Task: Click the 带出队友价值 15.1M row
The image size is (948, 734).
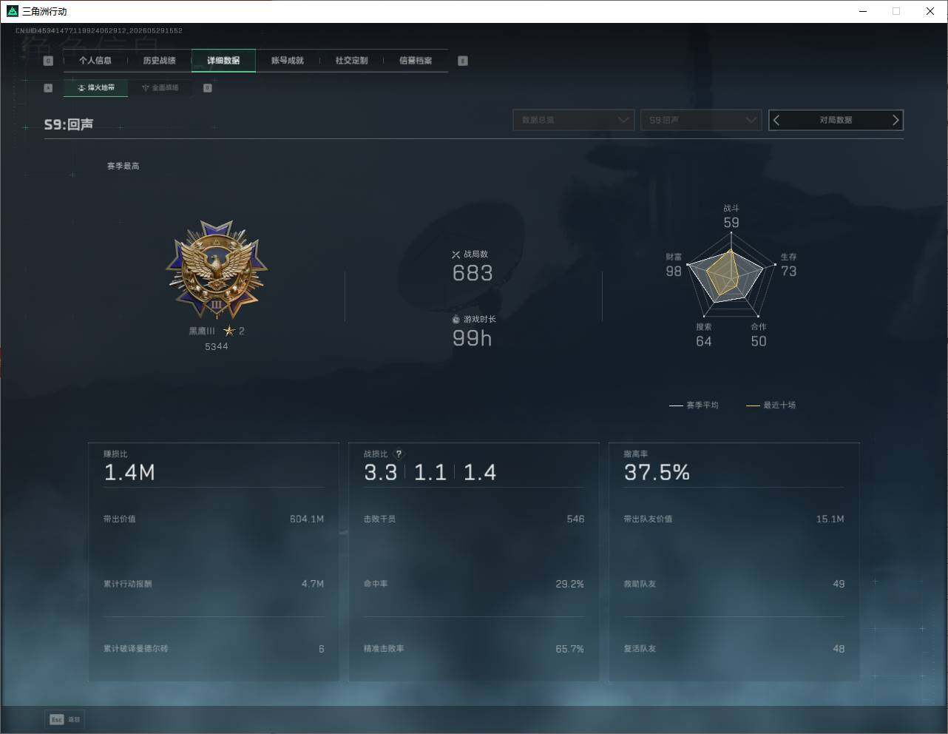Action: coord(734,519)
